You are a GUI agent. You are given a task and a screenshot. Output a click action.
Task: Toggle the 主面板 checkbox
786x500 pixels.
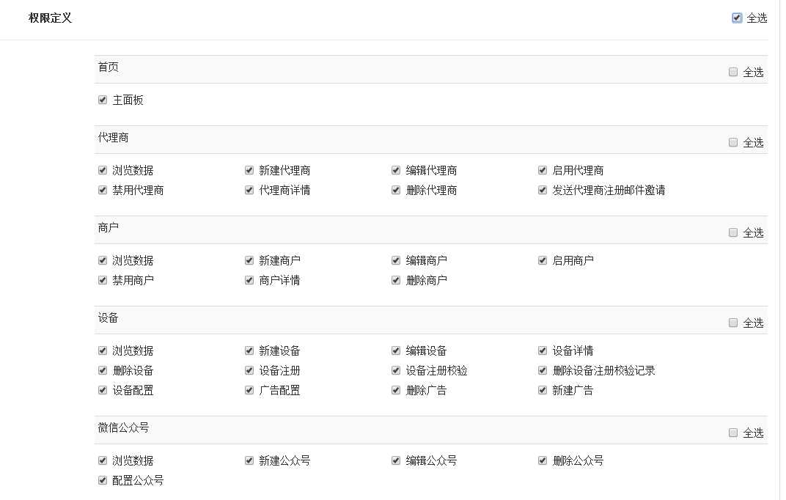click(103, 100)
